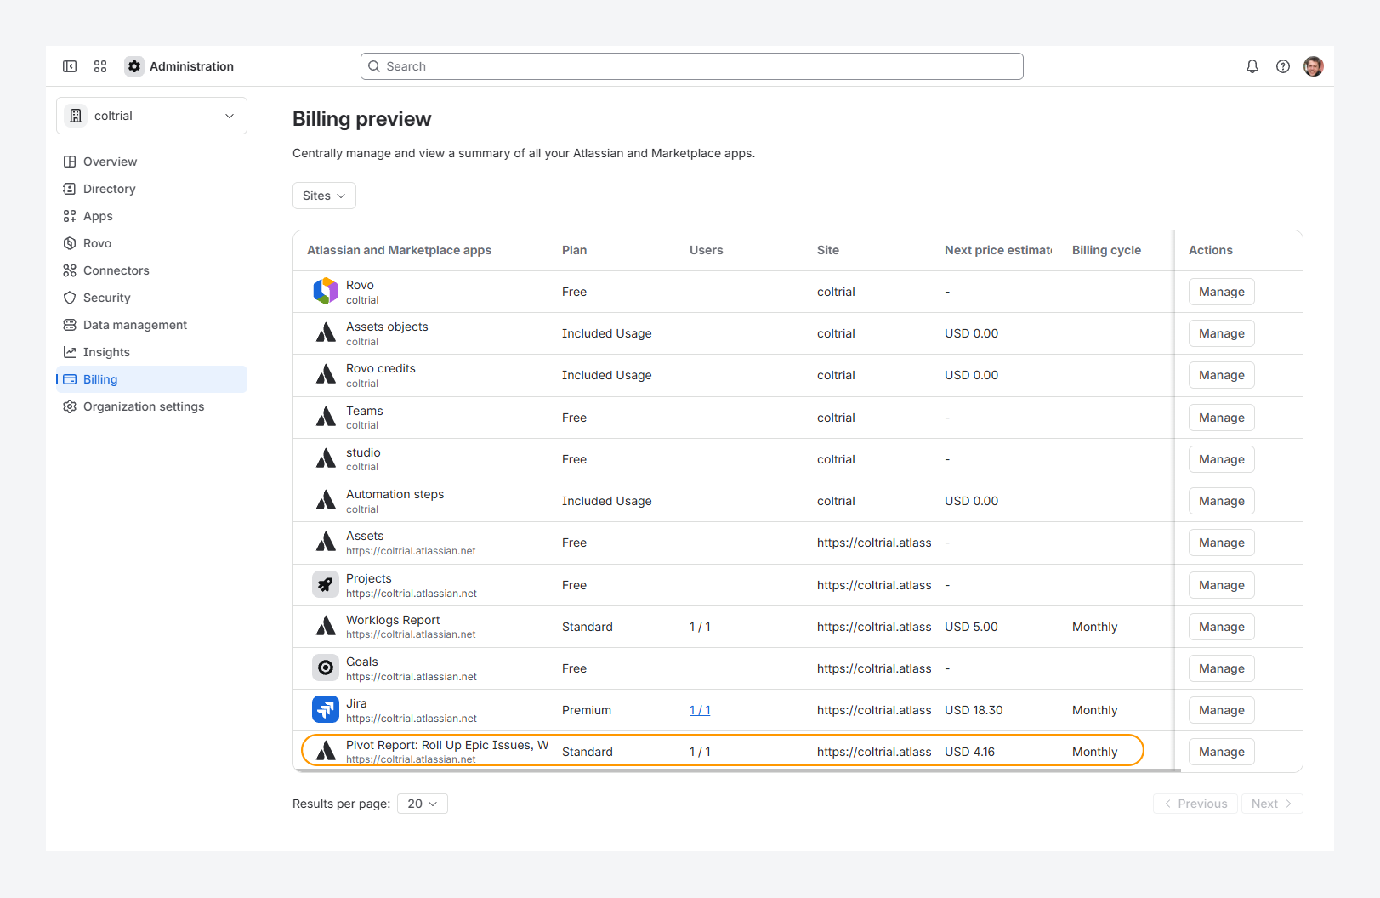Image resolution: width=1380 pixels, height=898 pixels.
Task: Click the Automation steps row icon
Action: click(326, 501)
